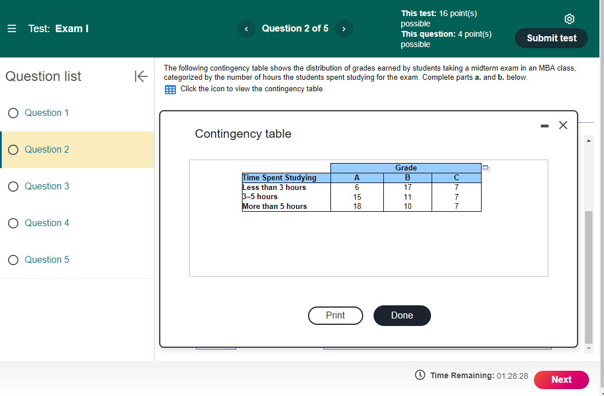Go to previous question using left chevron

pos(246,29)
